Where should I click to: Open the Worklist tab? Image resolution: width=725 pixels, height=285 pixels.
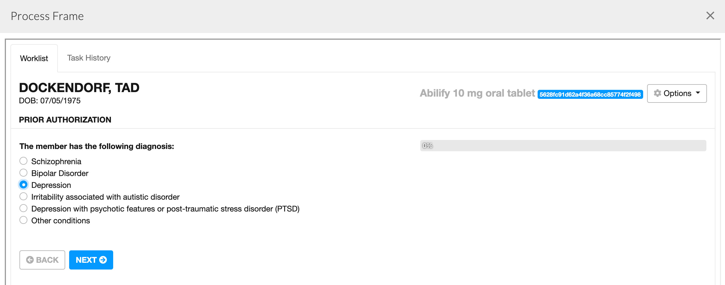coord(34,58)
